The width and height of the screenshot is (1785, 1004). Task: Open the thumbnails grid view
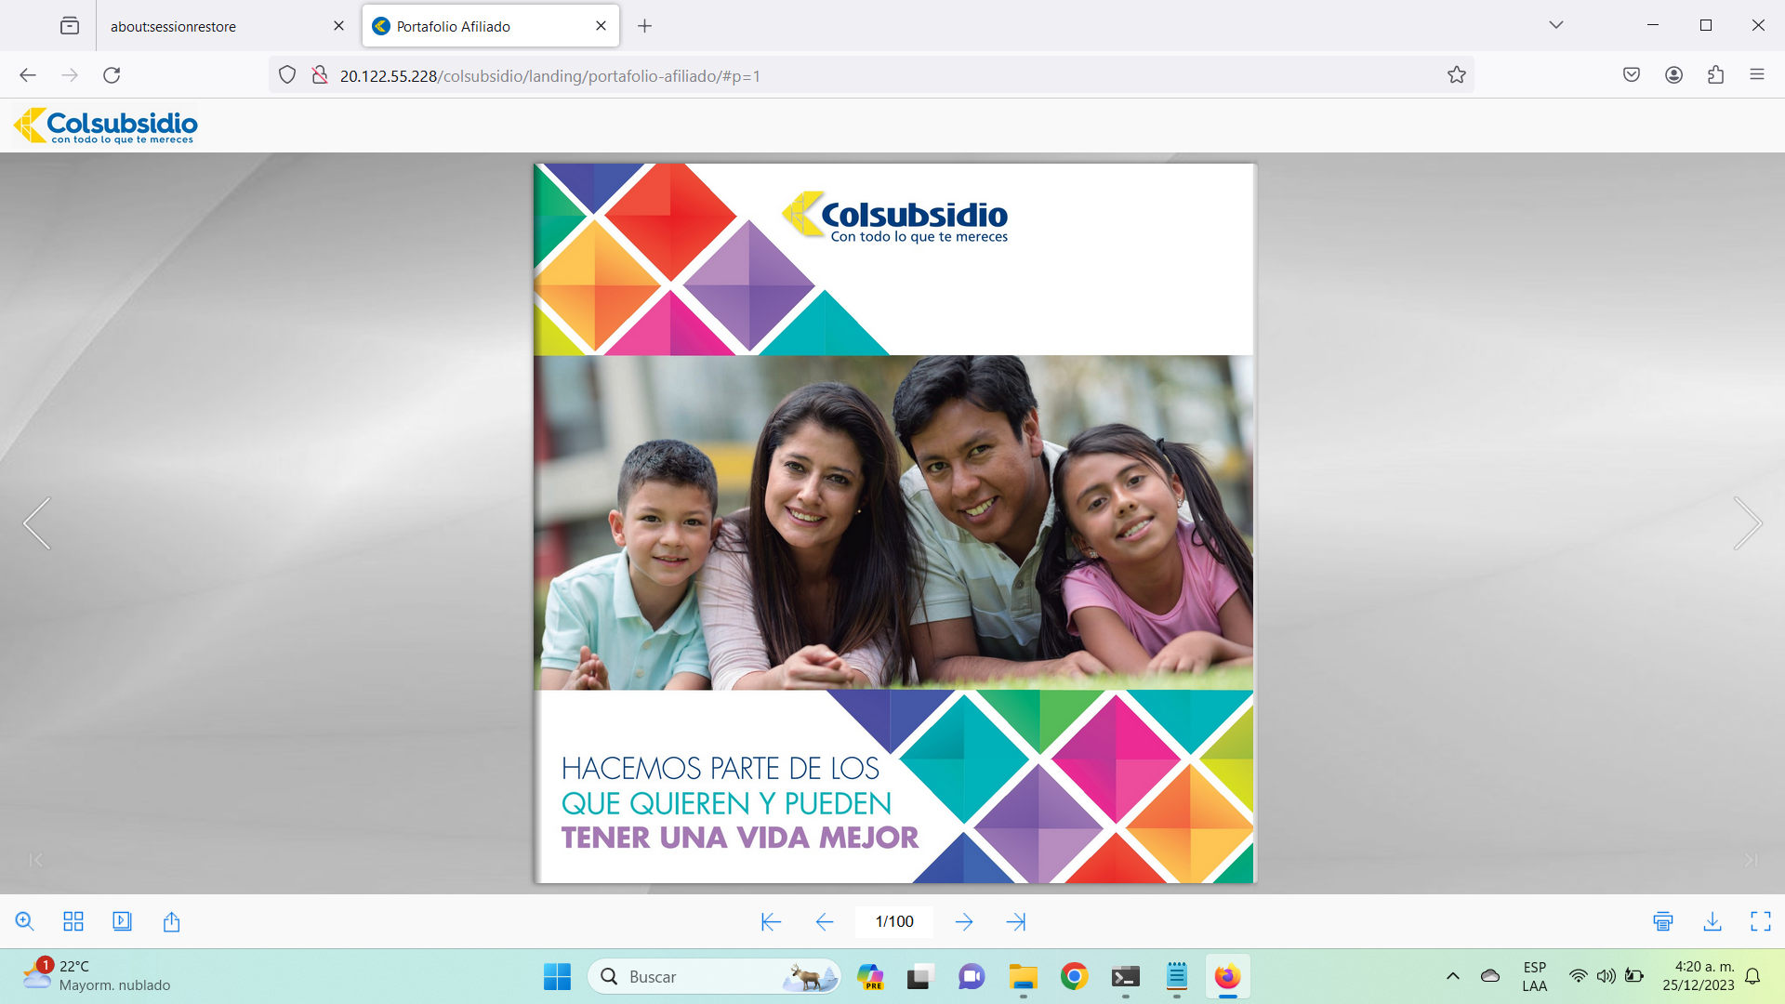73,921
